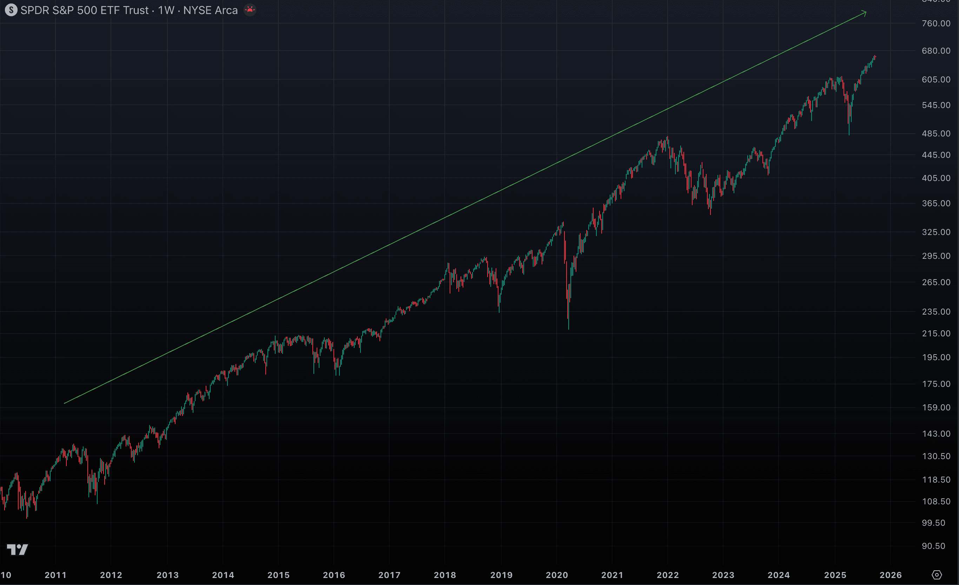Click the 2026 label at far right axis
The image size is (959, 585).
tap(890, 575)
